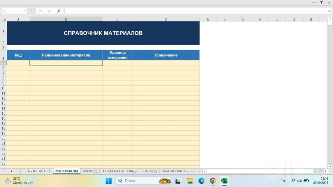Click horizontal scrollbar left arrow
The width and height of the screenshot is (333, 187).
pos(205,171)
